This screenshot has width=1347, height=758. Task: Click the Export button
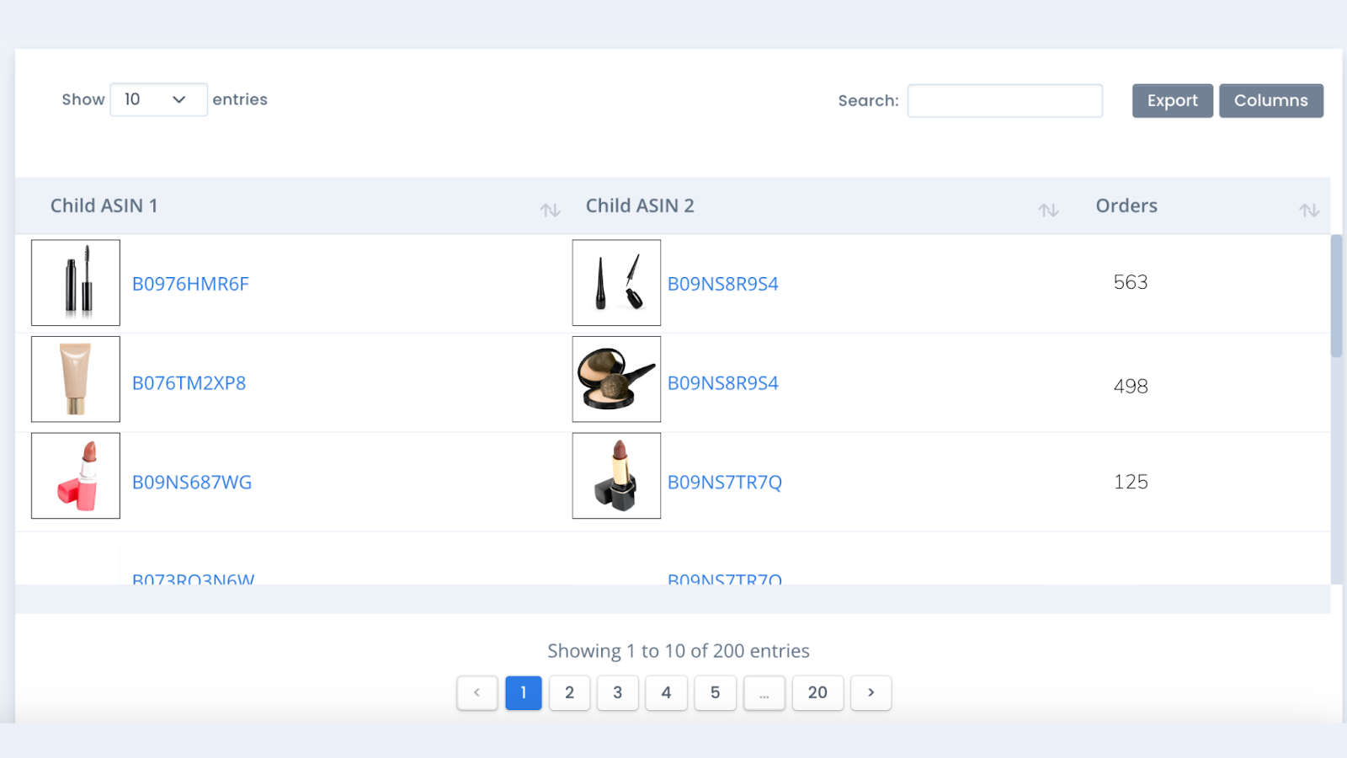(1172, 100)
